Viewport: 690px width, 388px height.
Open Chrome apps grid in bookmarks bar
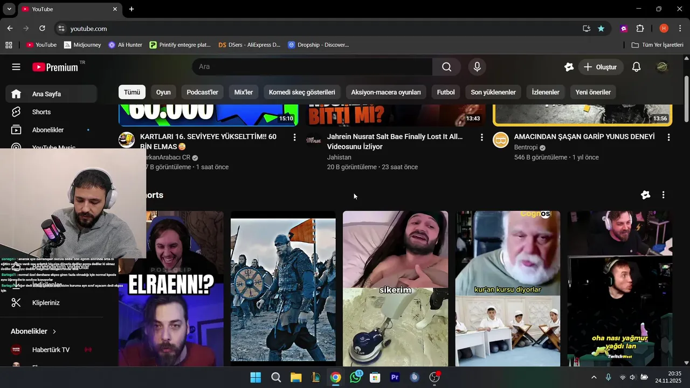point(9,45)
